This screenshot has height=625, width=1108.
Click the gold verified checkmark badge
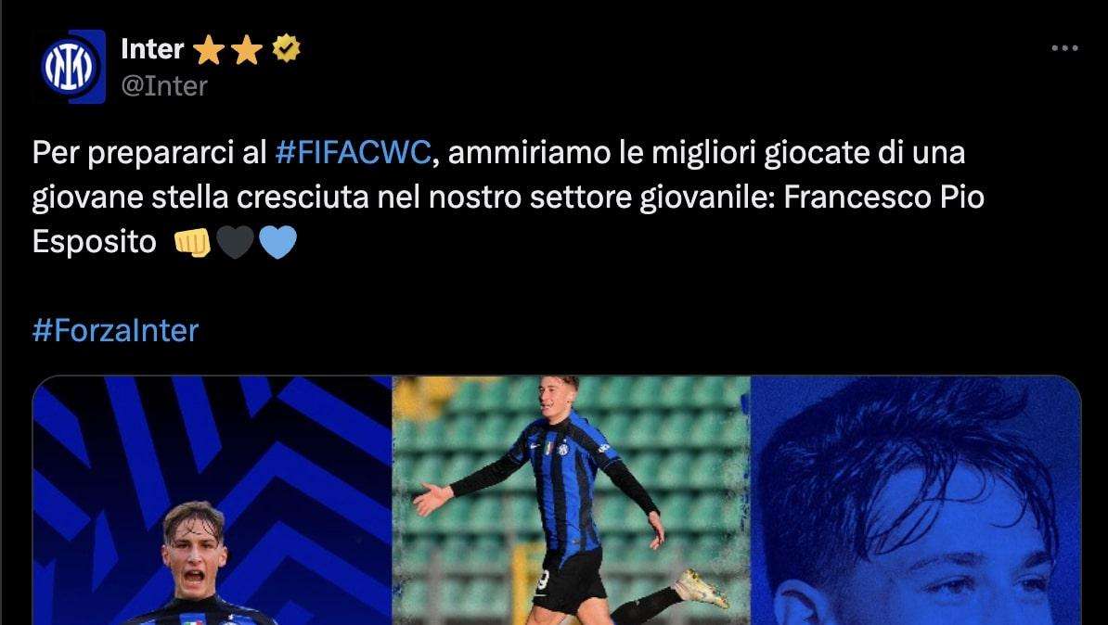[x=286, y=49]
